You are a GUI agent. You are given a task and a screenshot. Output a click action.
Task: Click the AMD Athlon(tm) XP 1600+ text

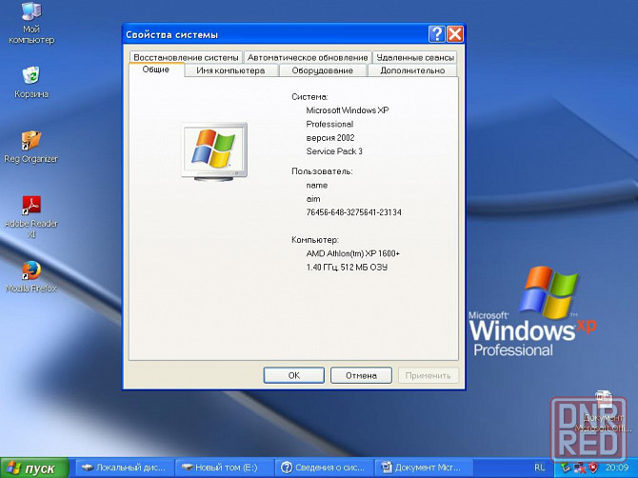click(352, 253)
